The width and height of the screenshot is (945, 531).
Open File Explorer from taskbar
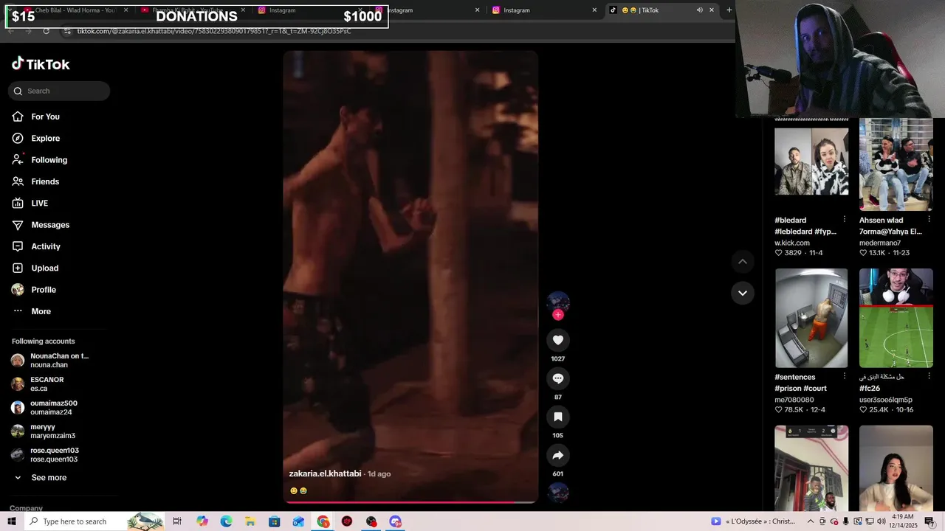coord(250,521)
